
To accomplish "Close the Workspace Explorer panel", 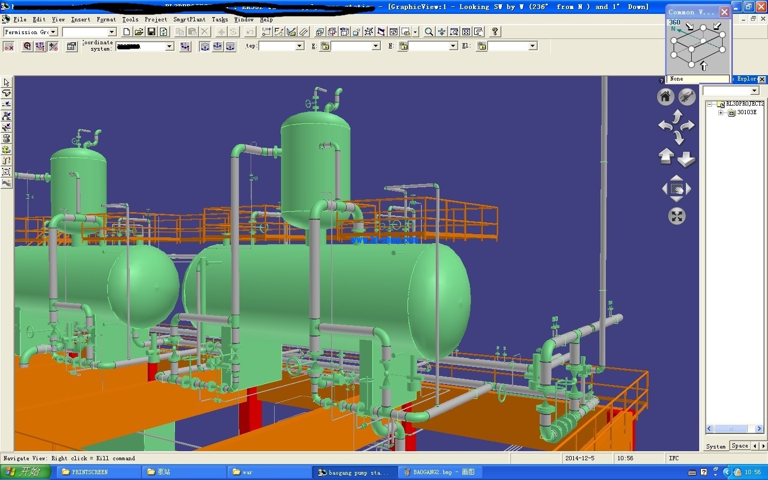I will click(762, 79).
